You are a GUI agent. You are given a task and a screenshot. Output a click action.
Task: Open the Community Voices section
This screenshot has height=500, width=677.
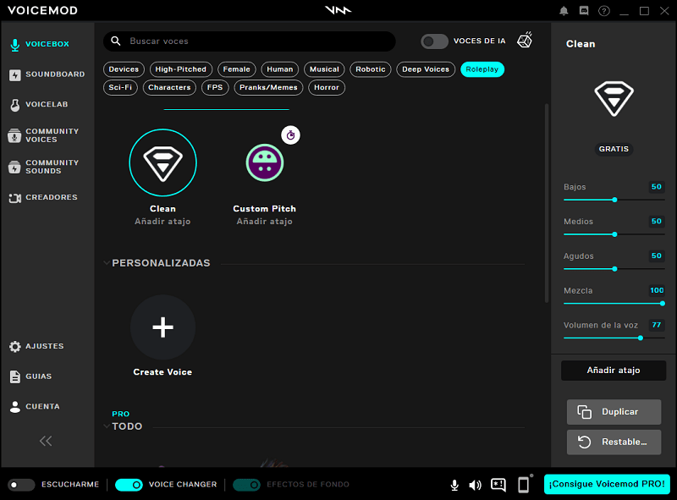coord(44,135)
